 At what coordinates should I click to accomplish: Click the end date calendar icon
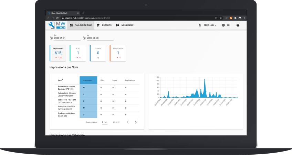click(84, 38)
